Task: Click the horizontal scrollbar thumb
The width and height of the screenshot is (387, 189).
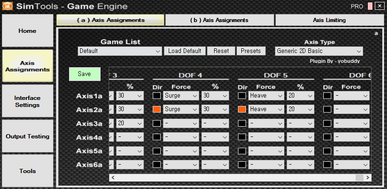Action: click(359, 177)
